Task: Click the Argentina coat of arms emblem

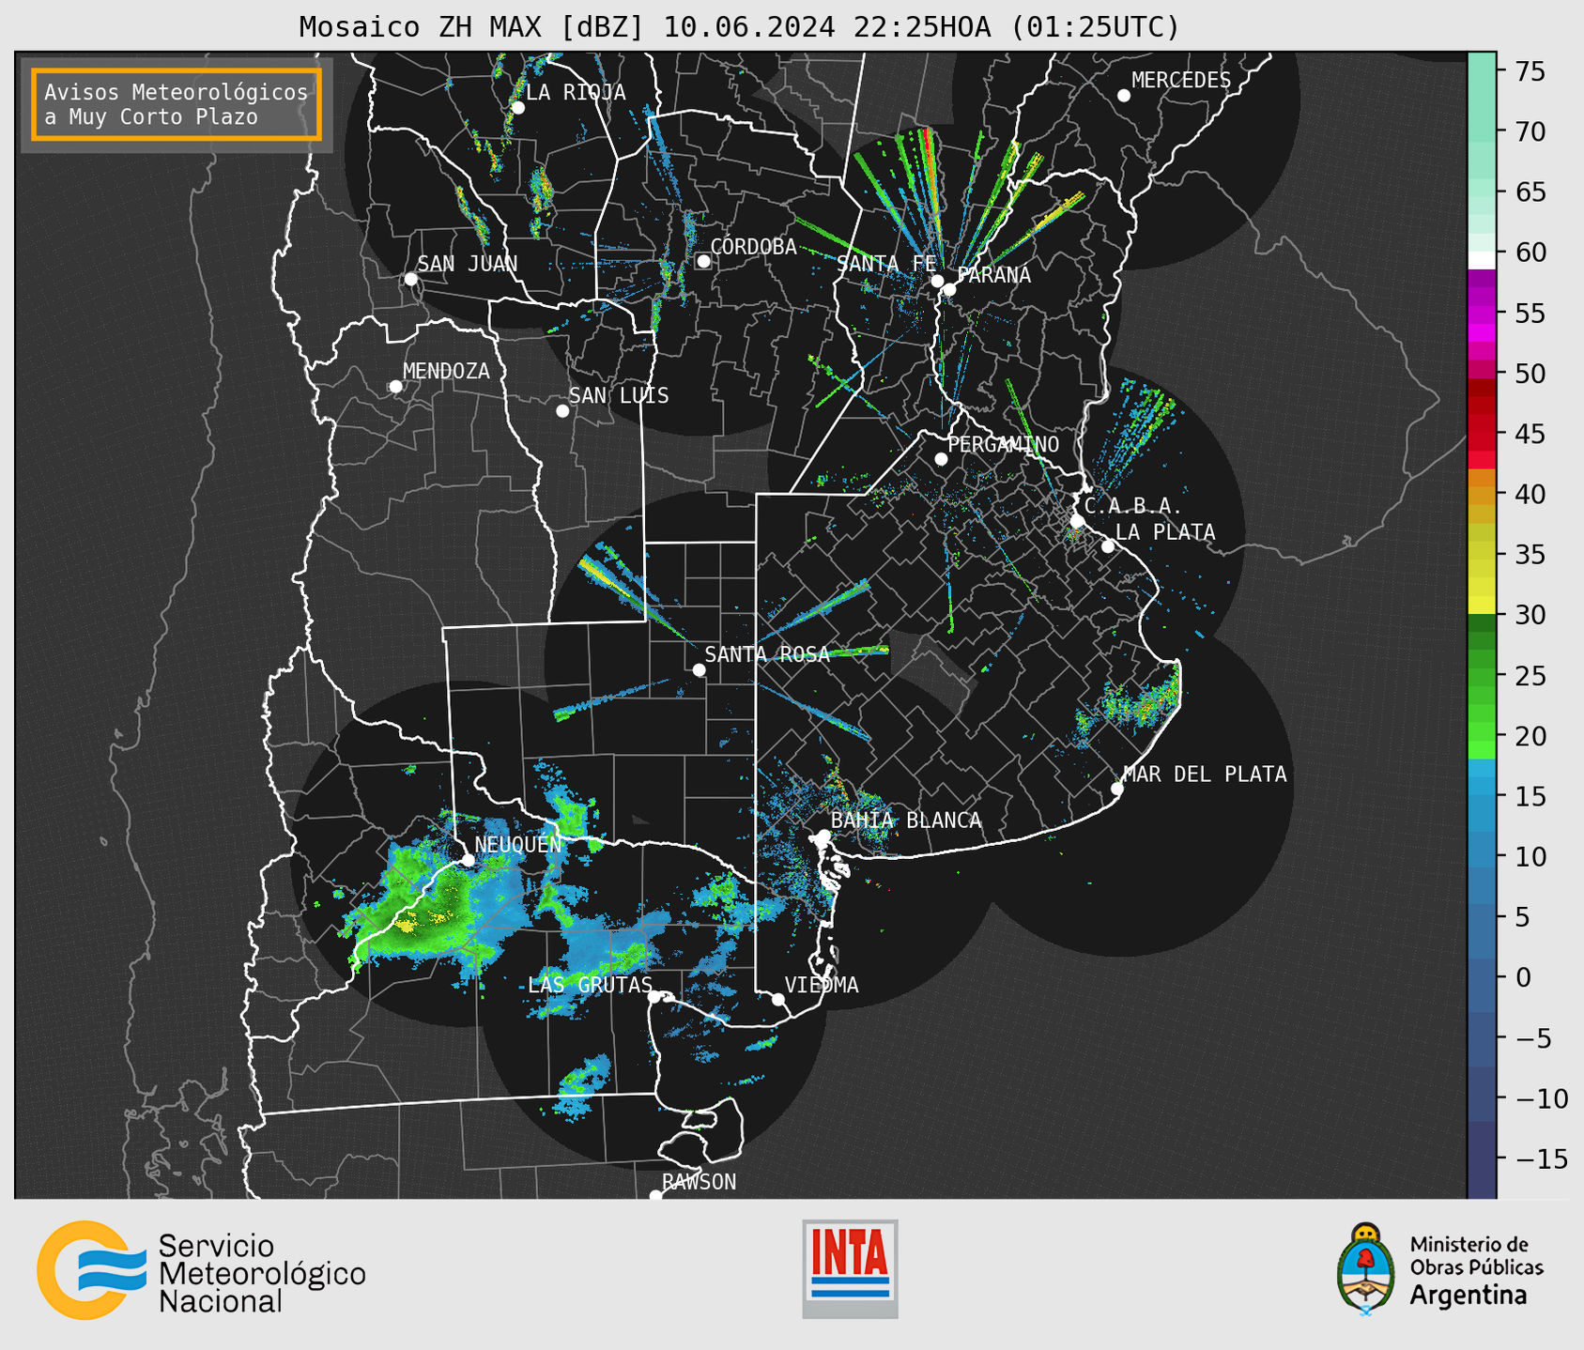Action: tap(1366, 1269)
